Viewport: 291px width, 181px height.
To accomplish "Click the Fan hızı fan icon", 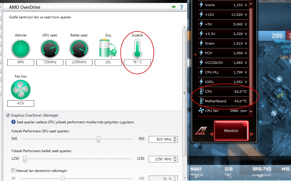I will pos(21,89).
